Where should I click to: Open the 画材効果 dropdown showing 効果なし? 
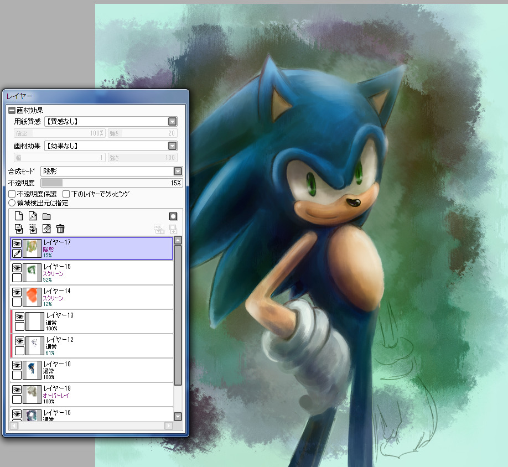point(111,146)
